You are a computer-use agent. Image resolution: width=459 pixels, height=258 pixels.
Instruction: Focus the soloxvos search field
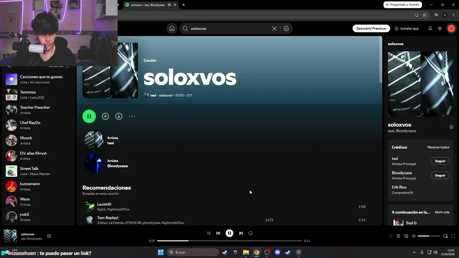tap(229, 29)
